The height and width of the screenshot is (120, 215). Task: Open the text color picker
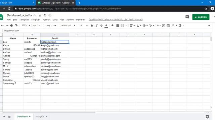106,26
